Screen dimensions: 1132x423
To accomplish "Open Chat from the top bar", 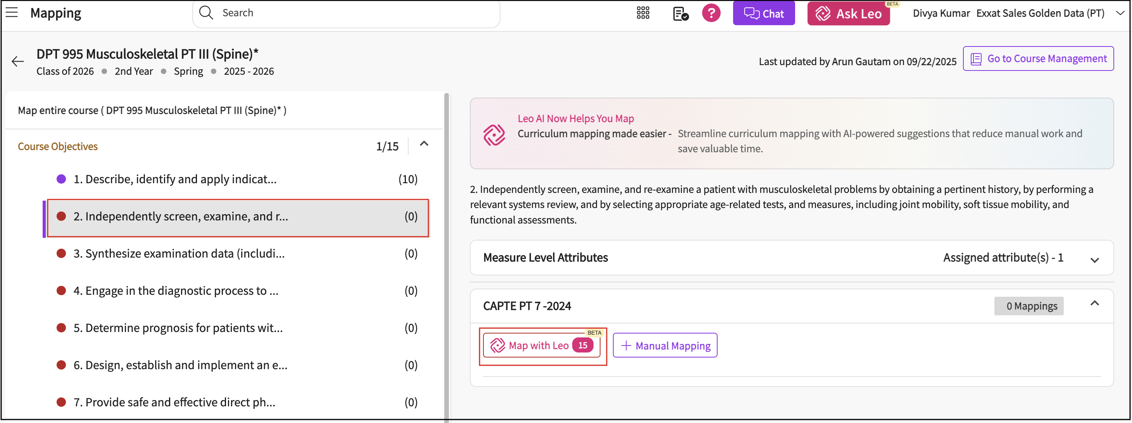I will pyautogui.click(x=763, y=14).
